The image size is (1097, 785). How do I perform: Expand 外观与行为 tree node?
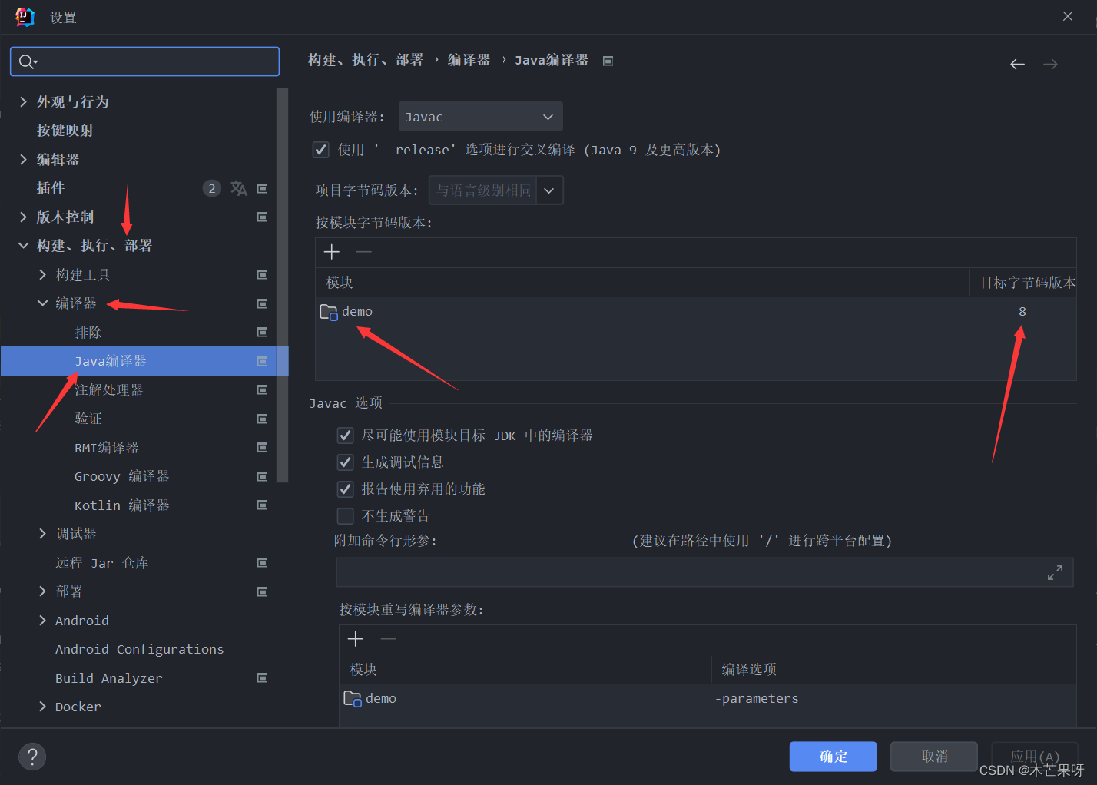coord(23,102)
